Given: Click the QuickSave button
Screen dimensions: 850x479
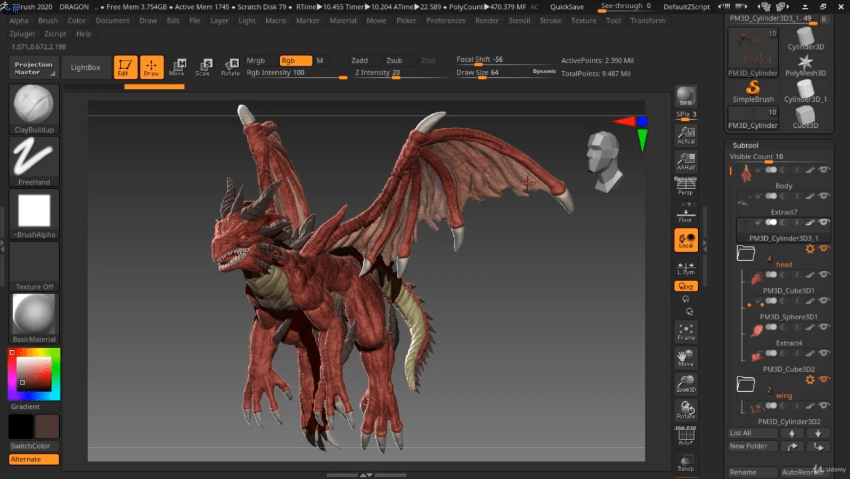Looking at the screenshot, I should 567,7.
